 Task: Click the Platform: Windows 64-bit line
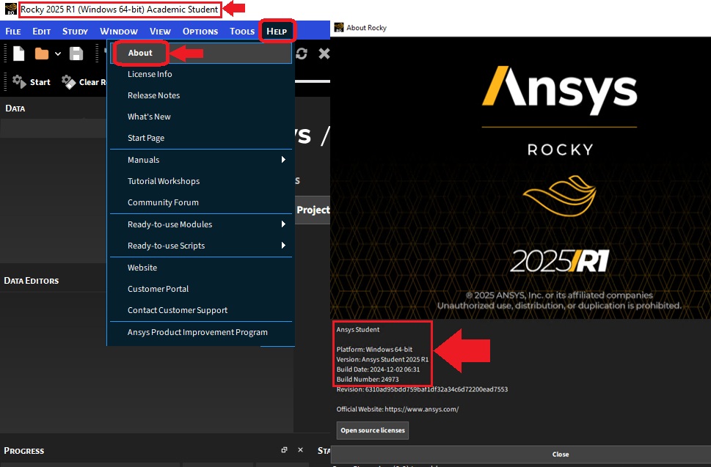[x=374, y=349]
